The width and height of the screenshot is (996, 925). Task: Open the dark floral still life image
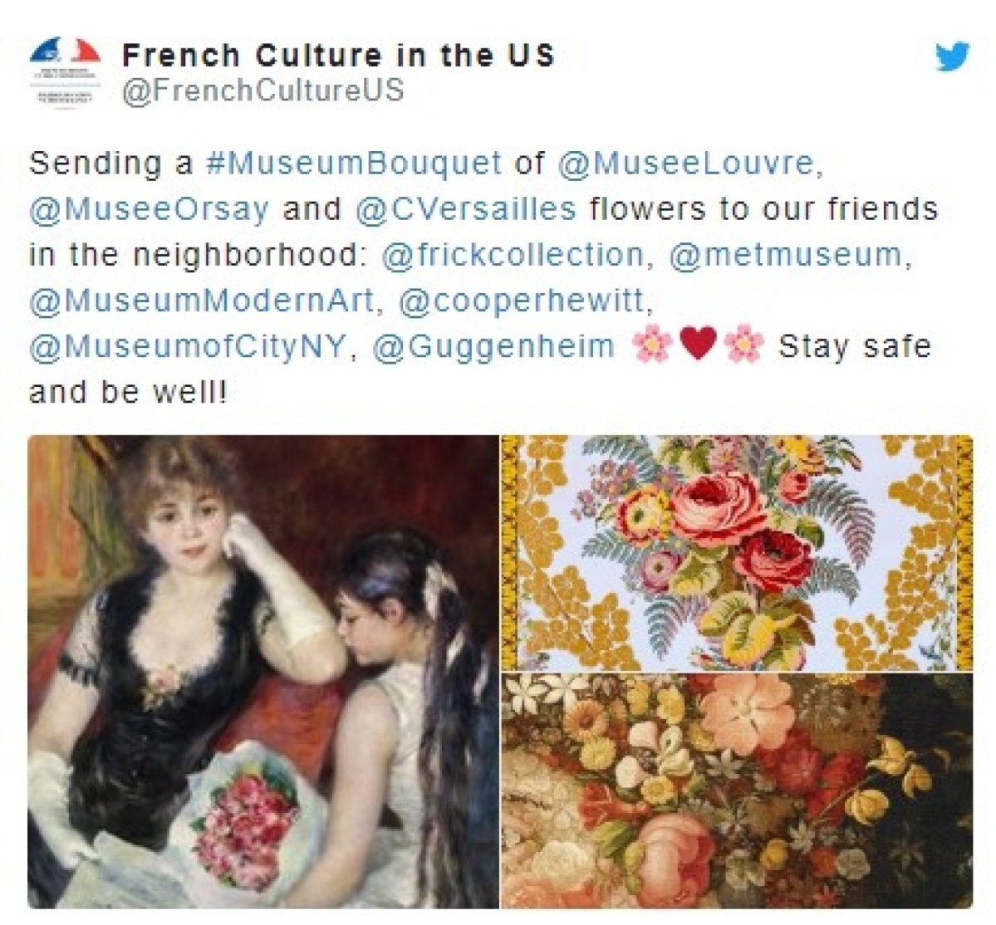(738, 790)
